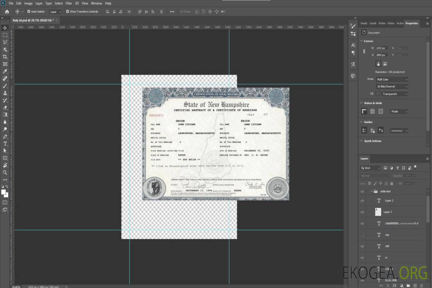Show the hidden '1se' text layer
Image resolution: width=432 pixels, height=288 pixels.
coord(362,235)
